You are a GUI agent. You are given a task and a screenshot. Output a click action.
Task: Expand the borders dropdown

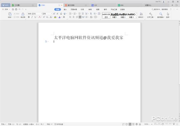click(97, 17)
